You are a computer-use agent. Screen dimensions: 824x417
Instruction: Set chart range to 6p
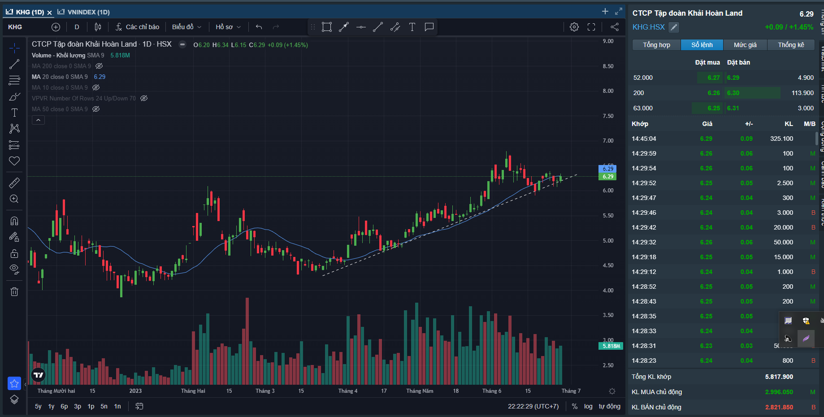pyautogui.click(x=64, y=406)
